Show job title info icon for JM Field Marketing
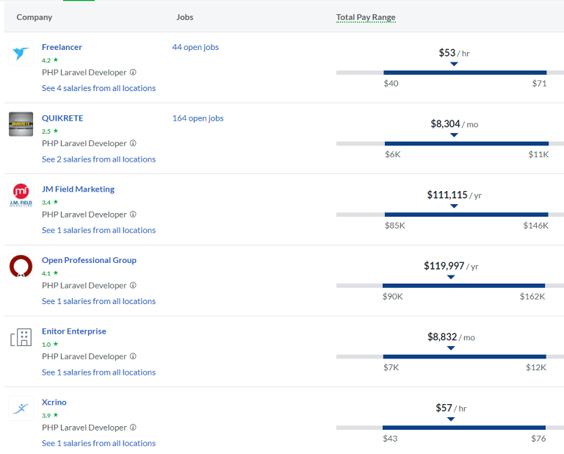This screenshot has height=454, width=564. (133, 215)
